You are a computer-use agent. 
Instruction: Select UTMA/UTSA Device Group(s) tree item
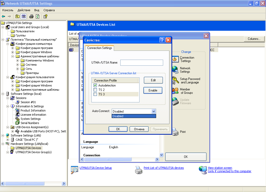pyautogui.click(x=34, y=152)
